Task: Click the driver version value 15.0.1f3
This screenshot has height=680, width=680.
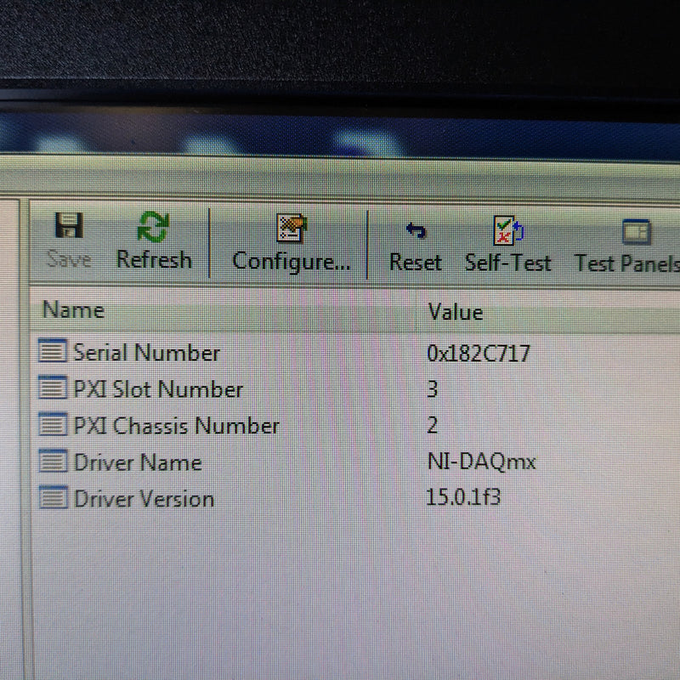Action: [463, 497]
